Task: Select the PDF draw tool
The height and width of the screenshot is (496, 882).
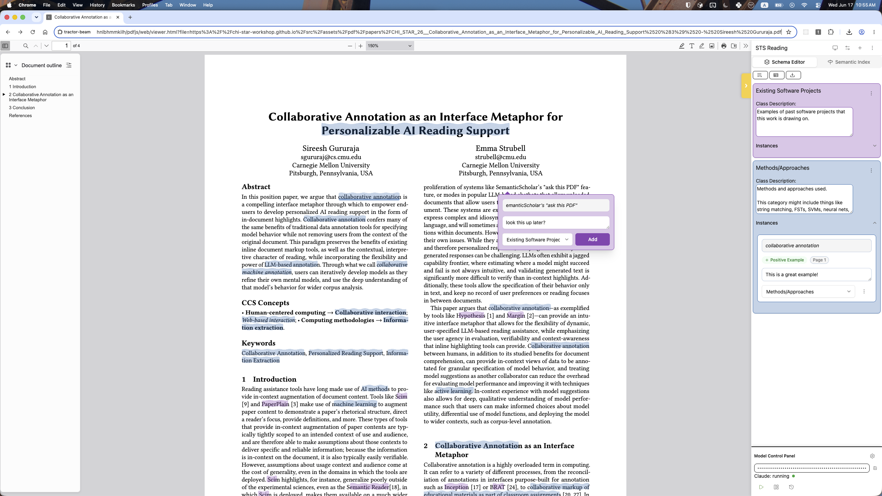Action: point(701,46)
